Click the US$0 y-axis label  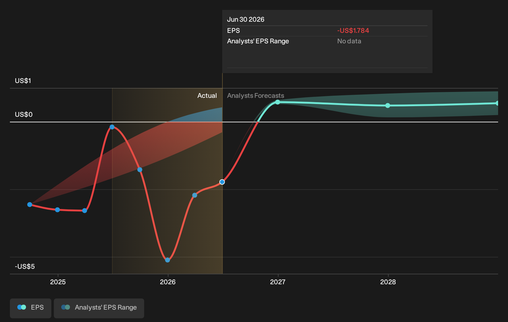pyautogui.click(x=24, y=115)
